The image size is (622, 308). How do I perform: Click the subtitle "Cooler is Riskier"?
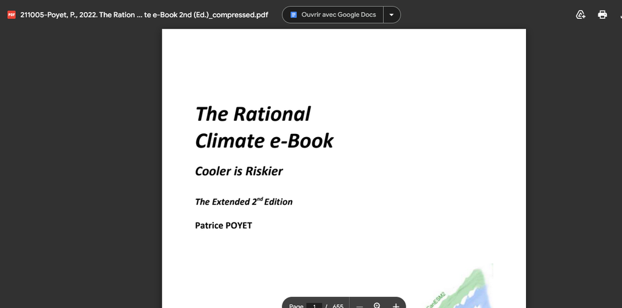(239, 171)
